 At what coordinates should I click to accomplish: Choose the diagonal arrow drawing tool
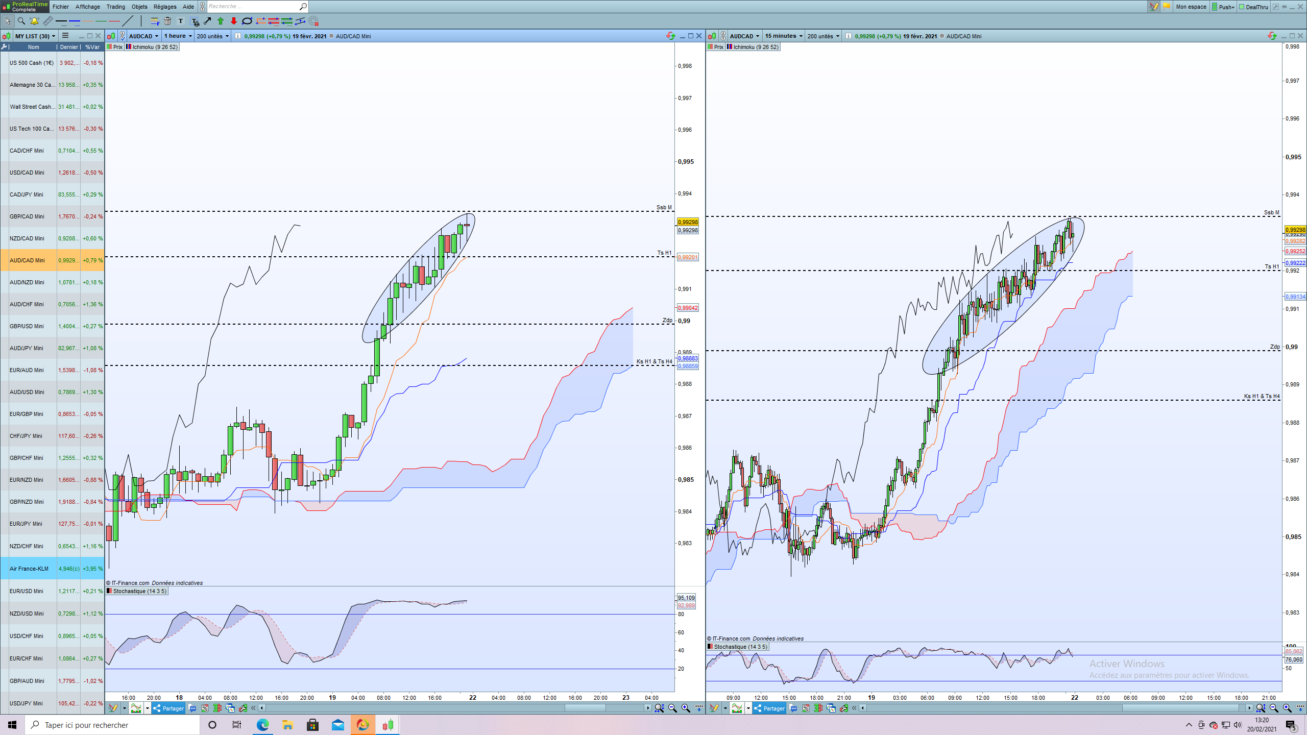click(x=207, y=21)
